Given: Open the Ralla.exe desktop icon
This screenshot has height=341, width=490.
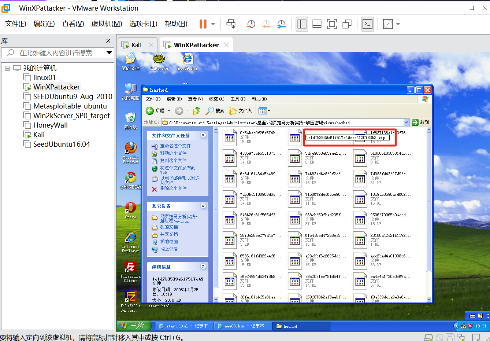Looking at the screenshot, I should tap(159, 62).
